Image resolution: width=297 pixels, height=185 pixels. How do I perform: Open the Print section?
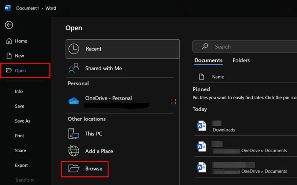pyautogui.click(x=19, y=136)
